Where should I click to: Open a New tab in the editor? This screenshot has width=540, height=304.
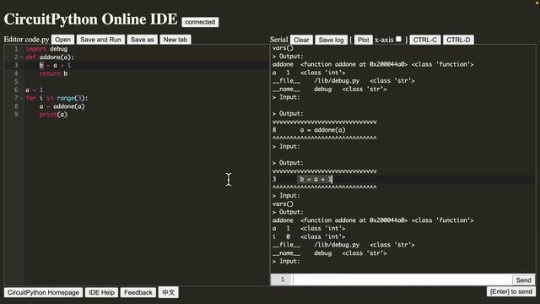pos(175,40)
